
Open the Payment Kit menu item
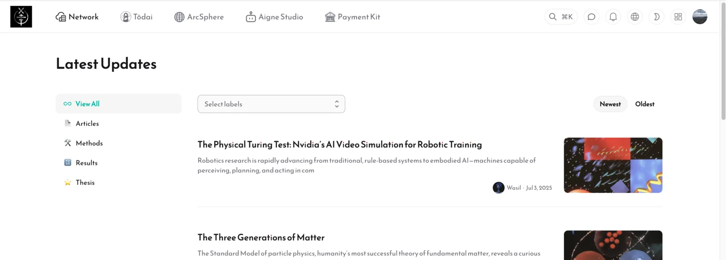[353, 17]
